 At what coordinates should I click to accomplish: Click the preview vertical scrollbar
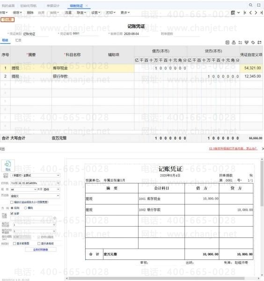click(262, 183)
